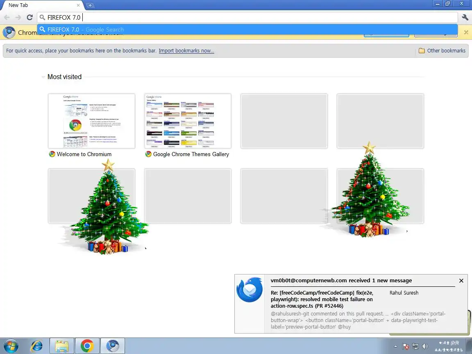Reload the page with the refresh button
Screen dimensions: 472x354
coord(29,18)
